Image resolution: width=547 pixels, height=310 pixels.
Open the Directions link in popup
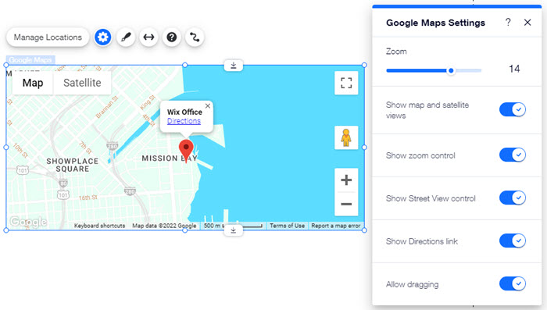(x=184, y=121)
